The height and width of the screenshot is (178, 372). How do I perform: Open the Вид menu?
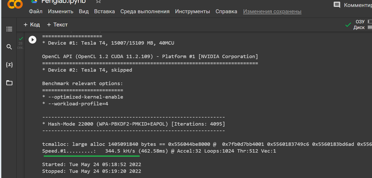(84, 12)
